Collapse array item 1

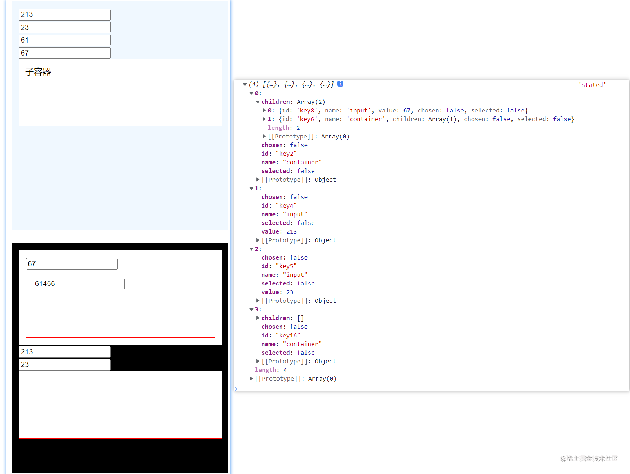click(251, 189)
